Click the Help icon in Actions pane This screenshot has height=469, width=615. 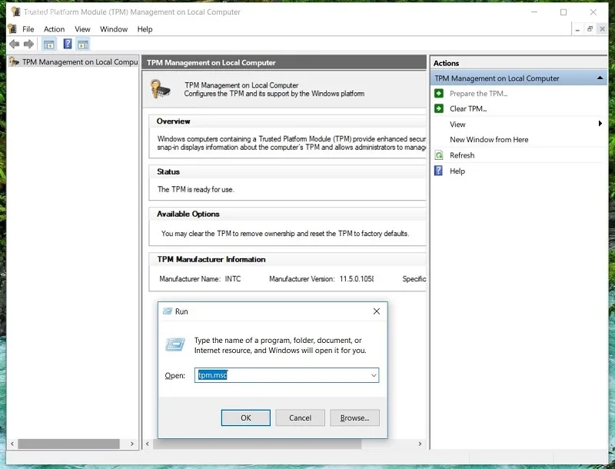pyautogui.click(x=438, y=171)
